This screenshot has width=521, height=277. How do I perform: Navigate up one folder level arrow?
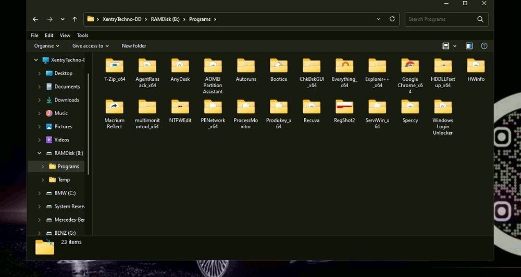click(x=75, y=19)
